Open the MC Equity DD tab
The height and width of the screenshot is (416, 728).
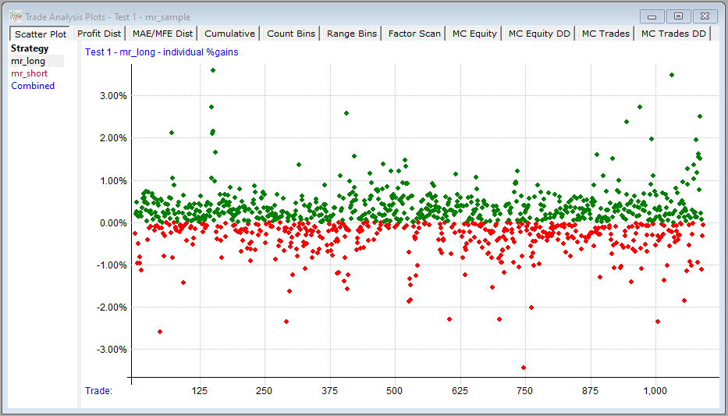pyautogui.click(x=539, y=34)
